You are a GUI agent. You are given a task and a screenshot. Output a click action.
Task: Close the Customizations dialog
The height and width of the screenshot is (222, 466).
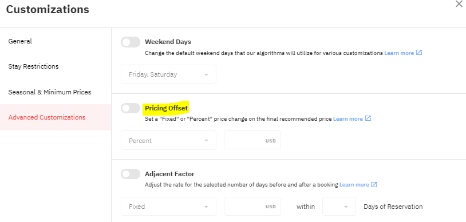(459, 4)
